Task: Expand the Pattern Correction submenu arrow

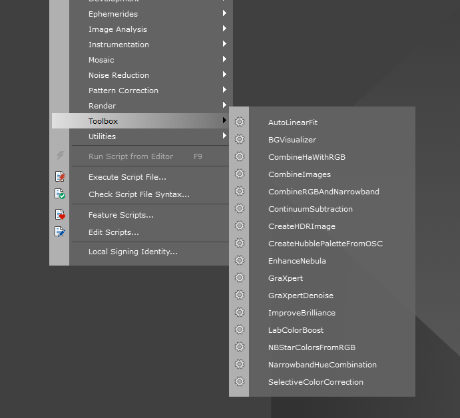Action: click(224, 89)
